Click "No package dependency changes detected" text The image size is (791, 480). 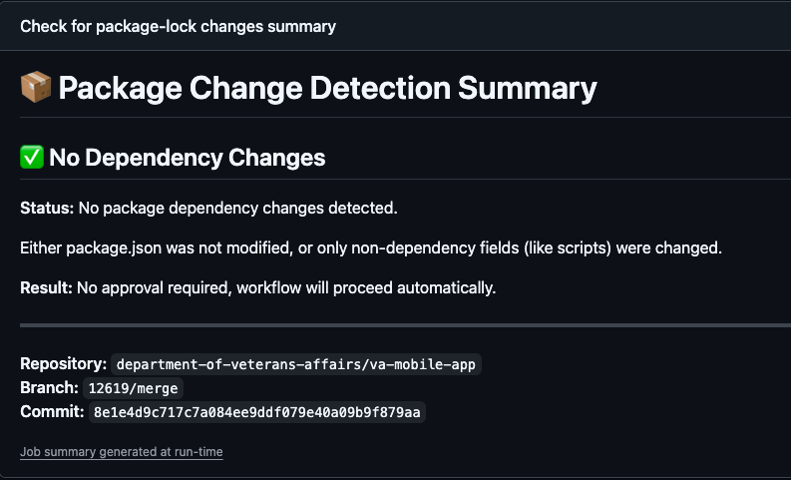coord(237,208)
